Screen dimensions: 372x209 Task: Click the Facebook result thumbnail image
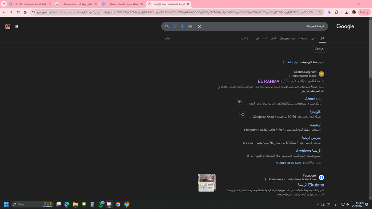[x=207, y=183]
